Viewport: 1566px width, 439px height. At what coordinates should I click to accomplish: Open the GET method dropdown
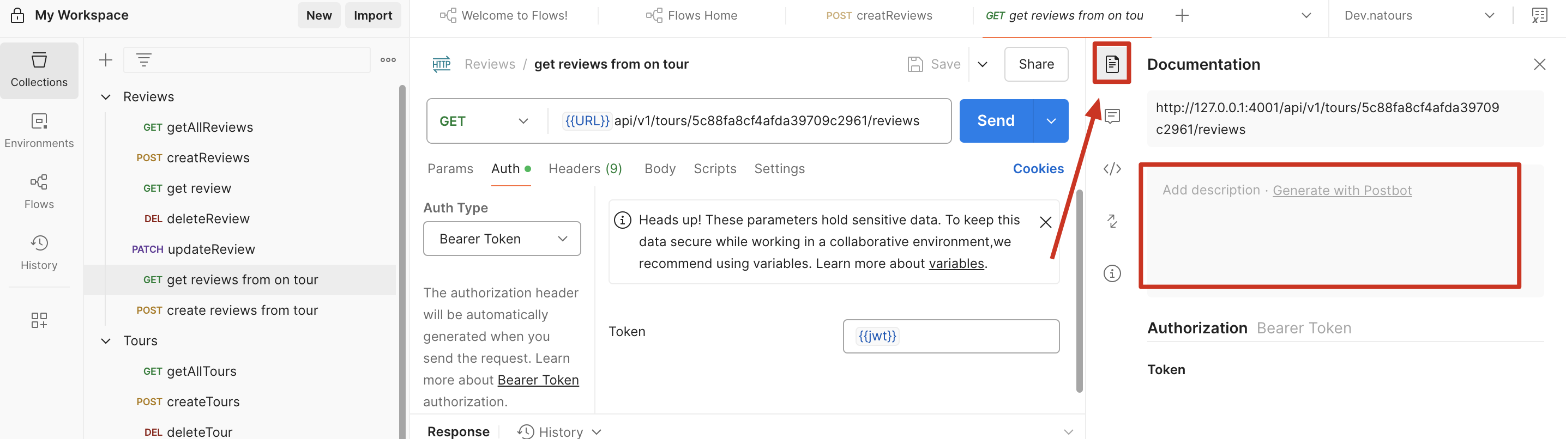(484, 121)
